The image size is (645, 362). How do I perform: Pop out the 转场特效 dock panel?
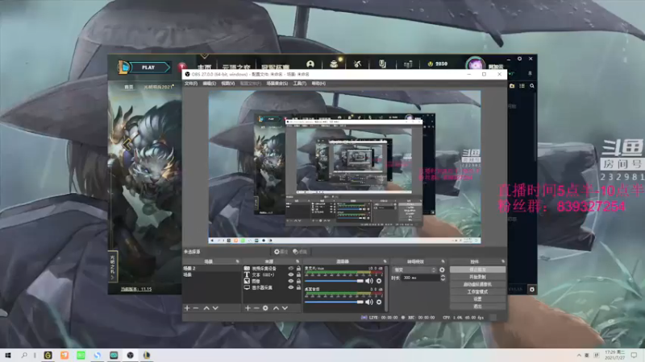(x=443, y=261)
